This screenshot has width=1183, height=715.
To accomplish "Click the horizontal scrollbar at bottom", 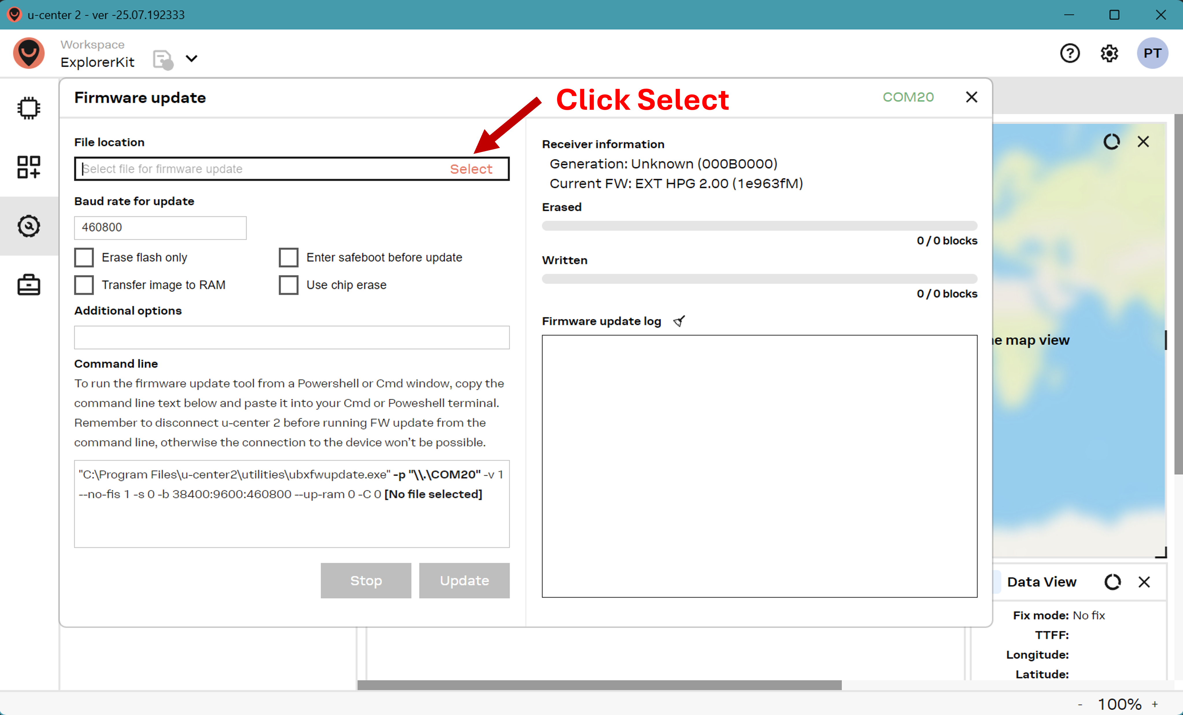I will coord(599,685).
